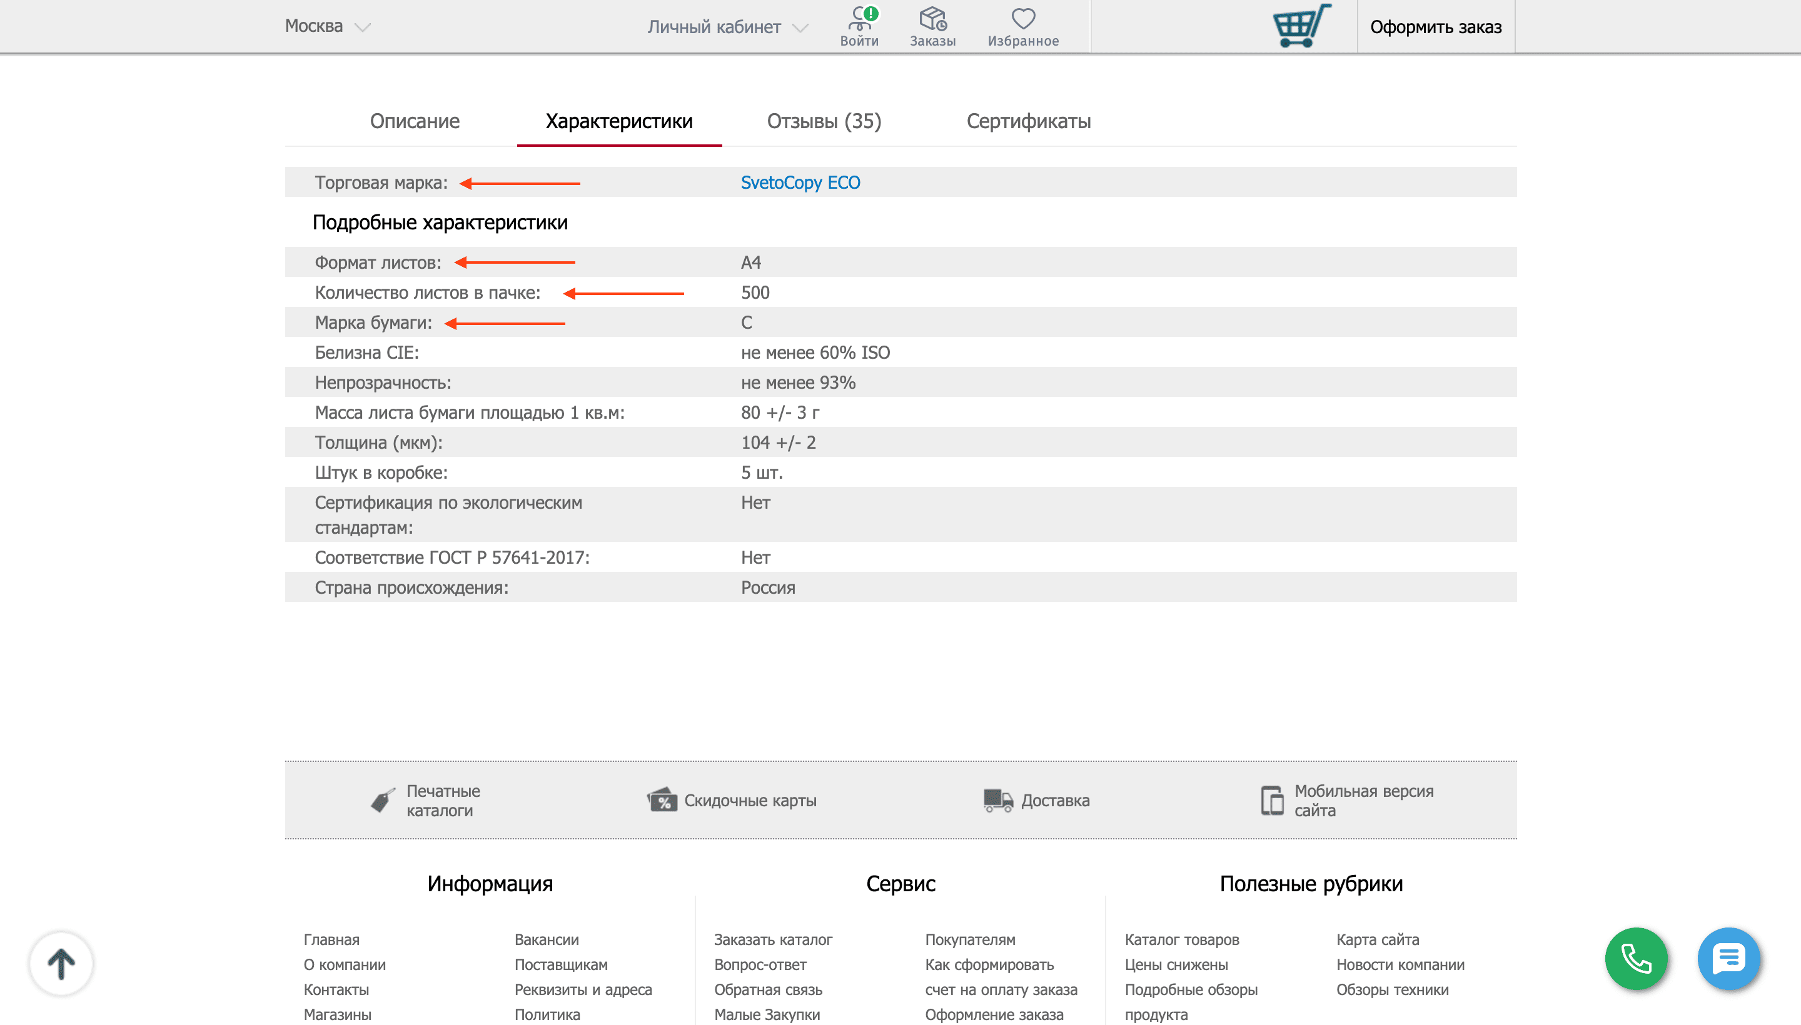Open Контакты footer link
The image size is (1801, 1025).
tap(336, 990)
